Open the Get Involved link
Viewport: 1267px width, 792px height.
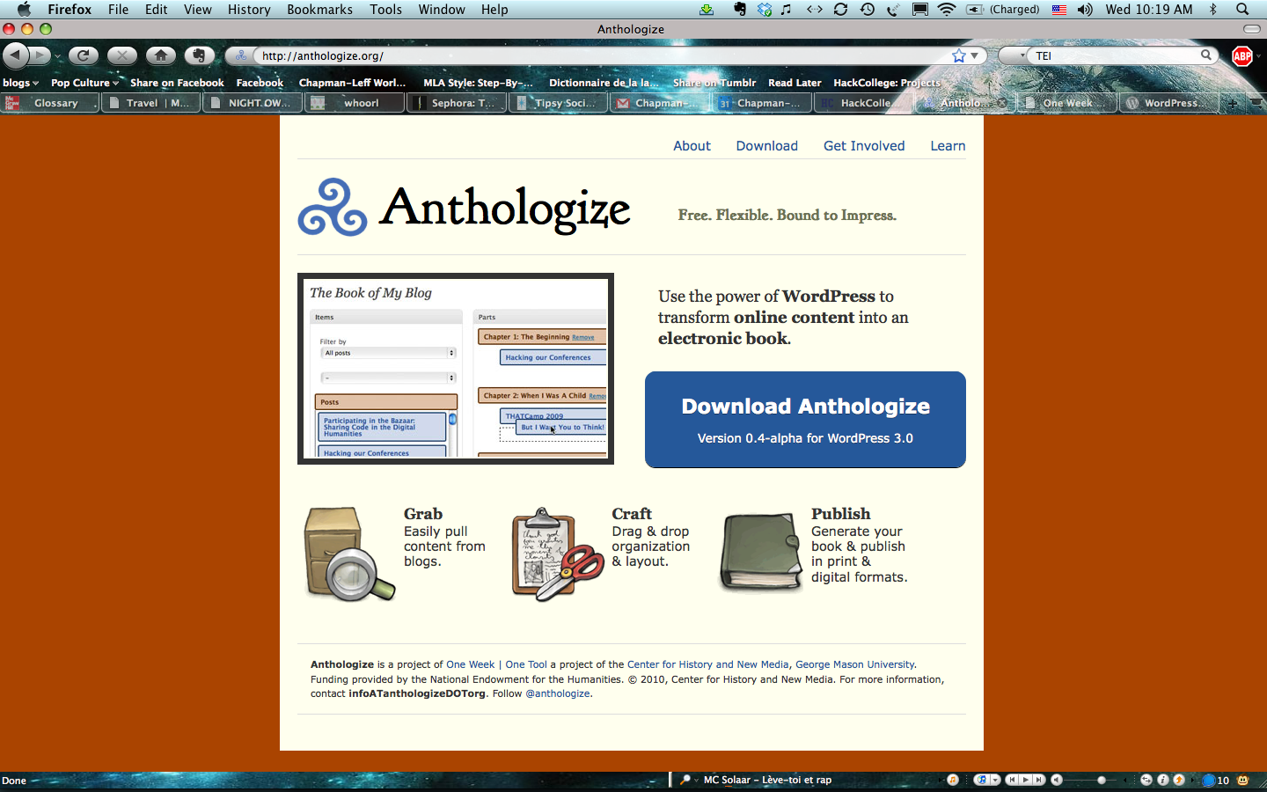[x=863, y=146]
